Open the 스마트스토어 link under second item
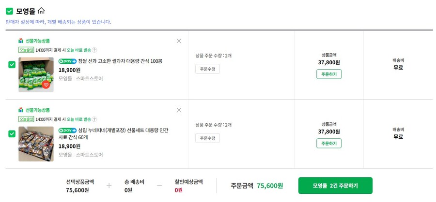 [x=89, y=155]
